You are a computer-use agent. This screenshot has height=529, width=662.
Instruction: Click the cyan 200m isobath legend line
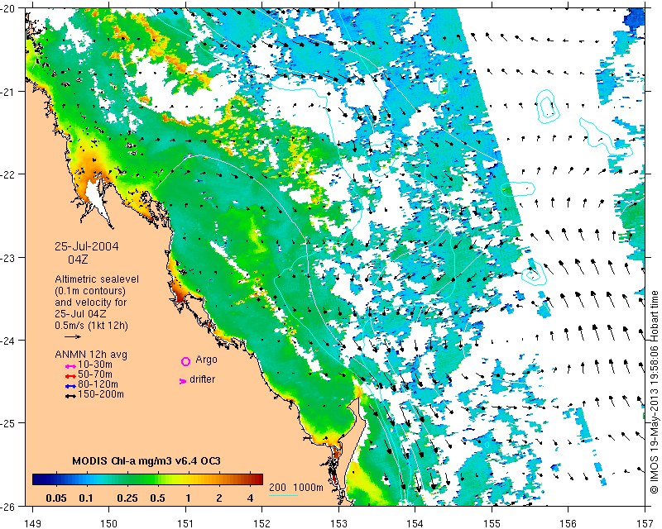point(283,495)
